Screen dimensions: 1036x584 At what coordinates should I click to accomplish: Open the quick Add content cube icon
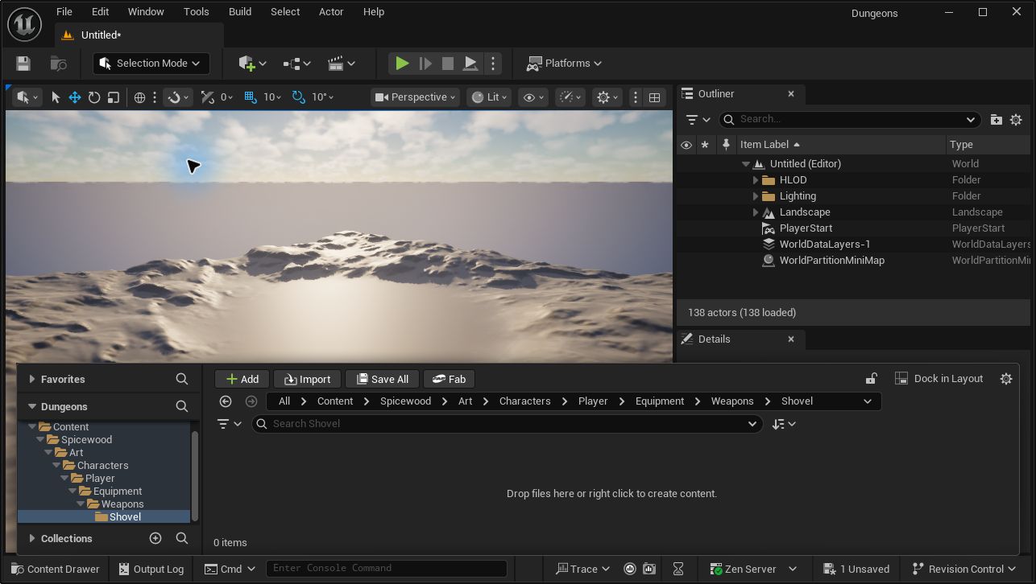pyautogui.click(x=251, y=64)
